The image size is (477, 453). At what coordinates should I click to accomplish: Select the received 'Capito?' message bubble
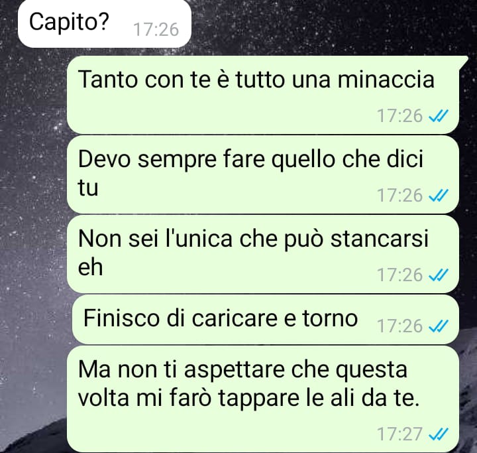pos(105,24)
